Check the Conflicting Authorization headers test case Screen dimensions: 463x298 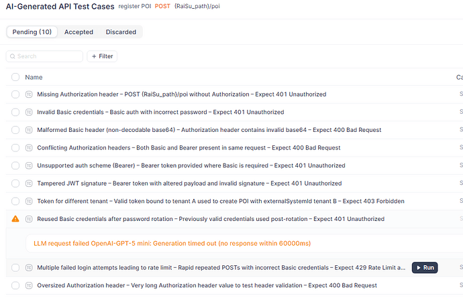click(x=15, y=148)
